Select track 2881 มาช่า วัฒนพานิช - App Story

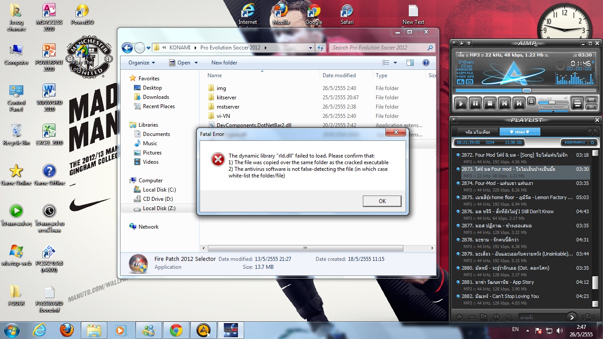point(523,285)
